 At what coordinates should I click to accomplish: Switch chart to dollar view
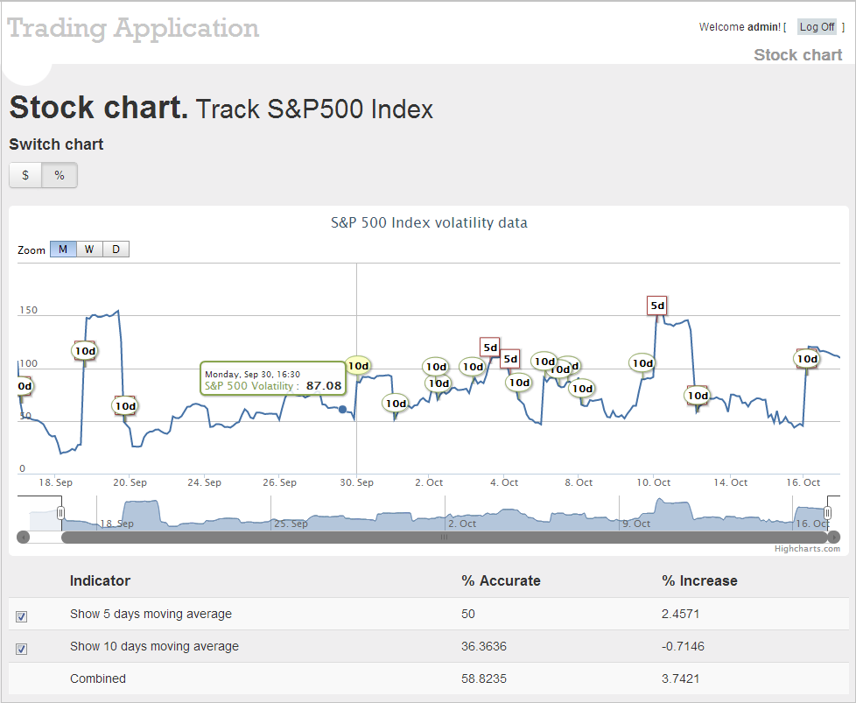pyautogui.click(x=25, y=175)
